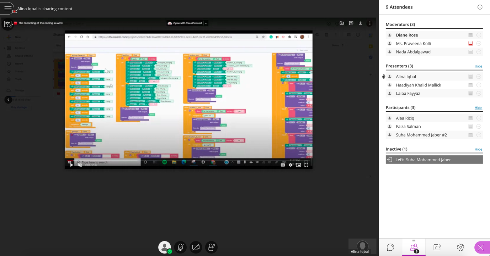The image size is (490, 256).
Task: Open the CloudConvert dropdown arrow
Action: [x=206, y=23]
